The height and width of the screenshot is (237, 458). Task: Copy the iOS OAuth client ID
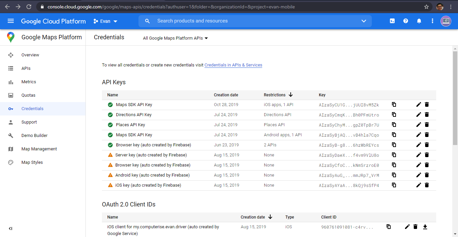tap(389, 227)
